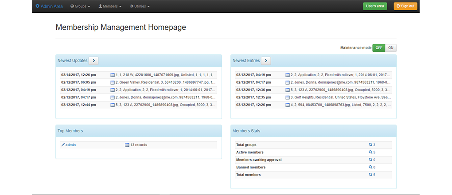The height and width of the screenshot is (195, 452).
Task: Expand Newest Updates with arrow button
Action: pyautogui.click(x=94, y=61)
